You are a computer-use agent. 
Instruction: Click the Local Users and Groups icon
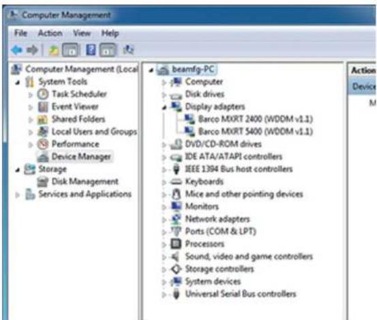coord(43,131)
